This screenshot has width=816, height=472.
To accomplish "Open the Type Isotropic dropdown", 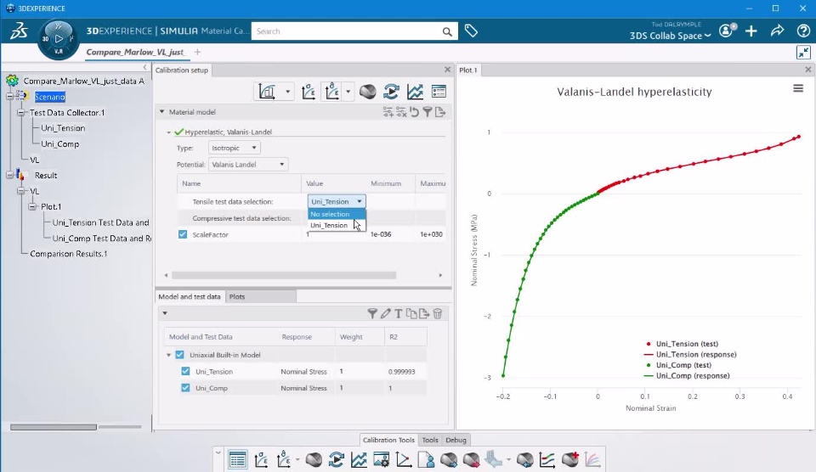I will [235, 148].
